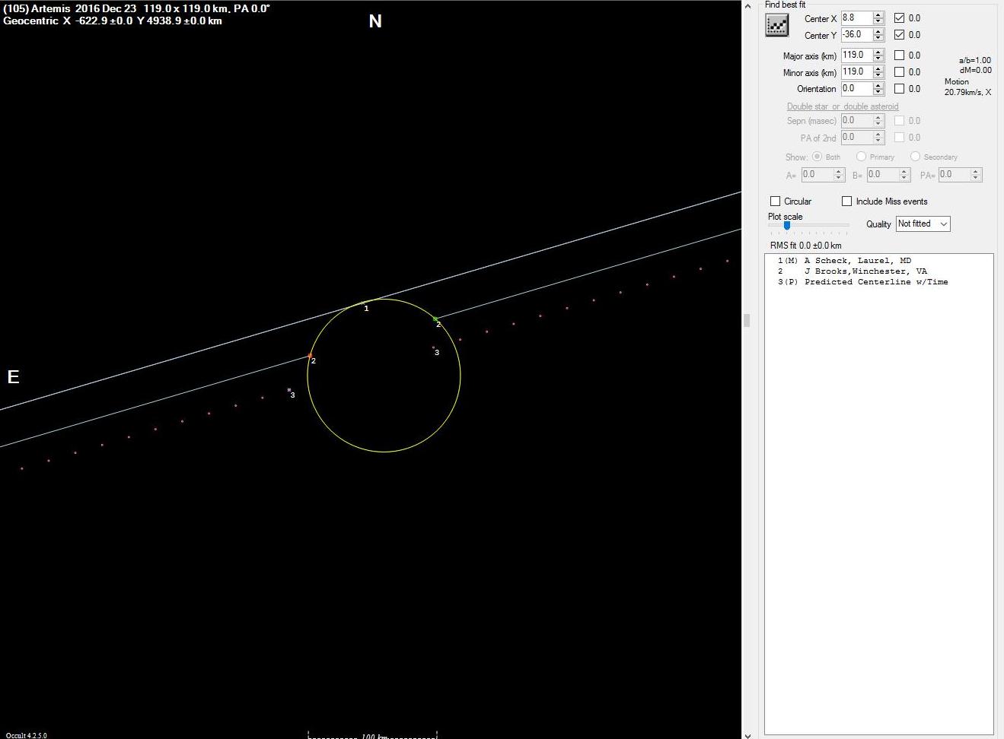The height and width of the screenshot is (739, 1004).
Task: Increase Major axis value using spinner
Action: click(878, 52)
